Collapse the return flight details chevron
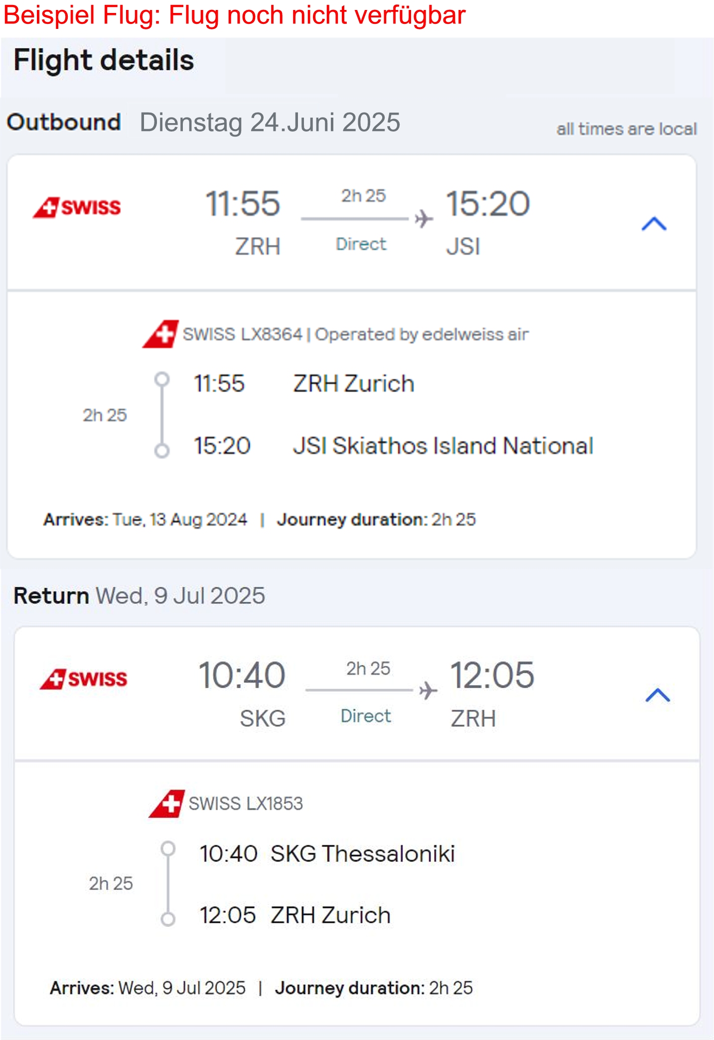The height and width of the screenshot is (1040, 714). [658, 695]
